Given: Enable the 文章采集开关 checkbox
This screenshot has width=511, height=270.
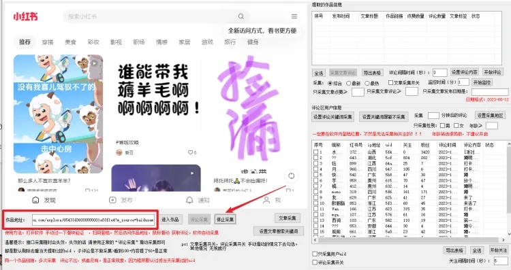Looking at the screenshot, I should tap(390, 83).
